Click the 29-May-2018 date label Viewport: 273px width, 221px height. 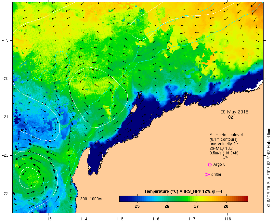coord(234,112)
